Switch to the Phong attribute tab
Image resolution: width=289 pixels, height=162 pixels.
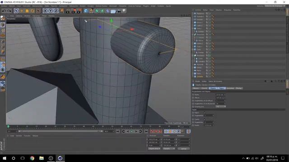[239, 88]
